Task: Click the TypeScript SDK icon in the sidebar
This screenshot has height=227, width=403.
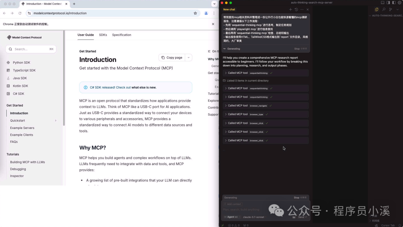Action: click(8, 70)
